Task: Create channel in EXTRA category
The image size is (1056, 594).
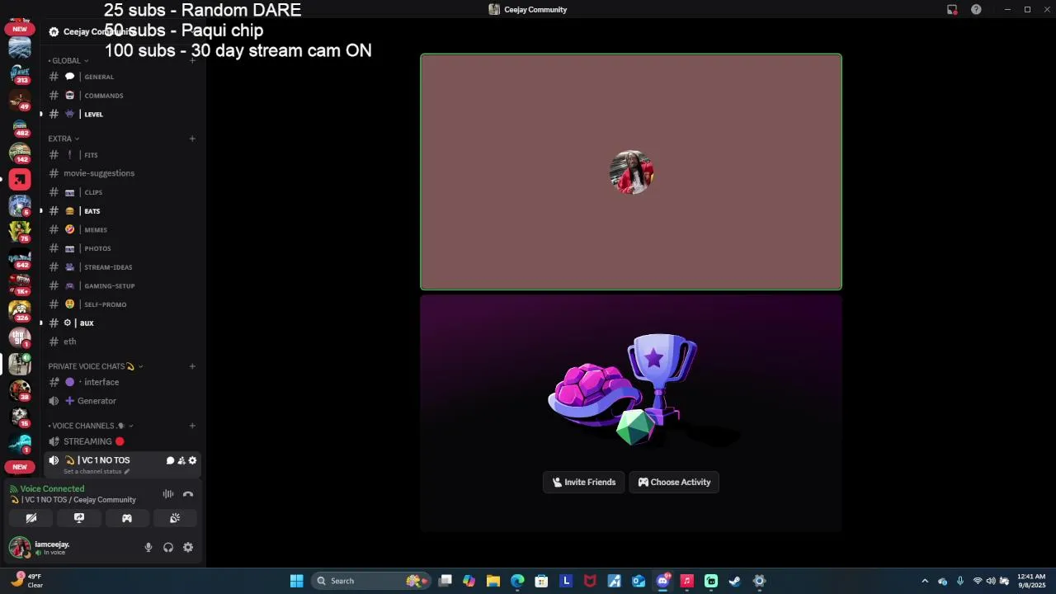Action: pos(192,139)
